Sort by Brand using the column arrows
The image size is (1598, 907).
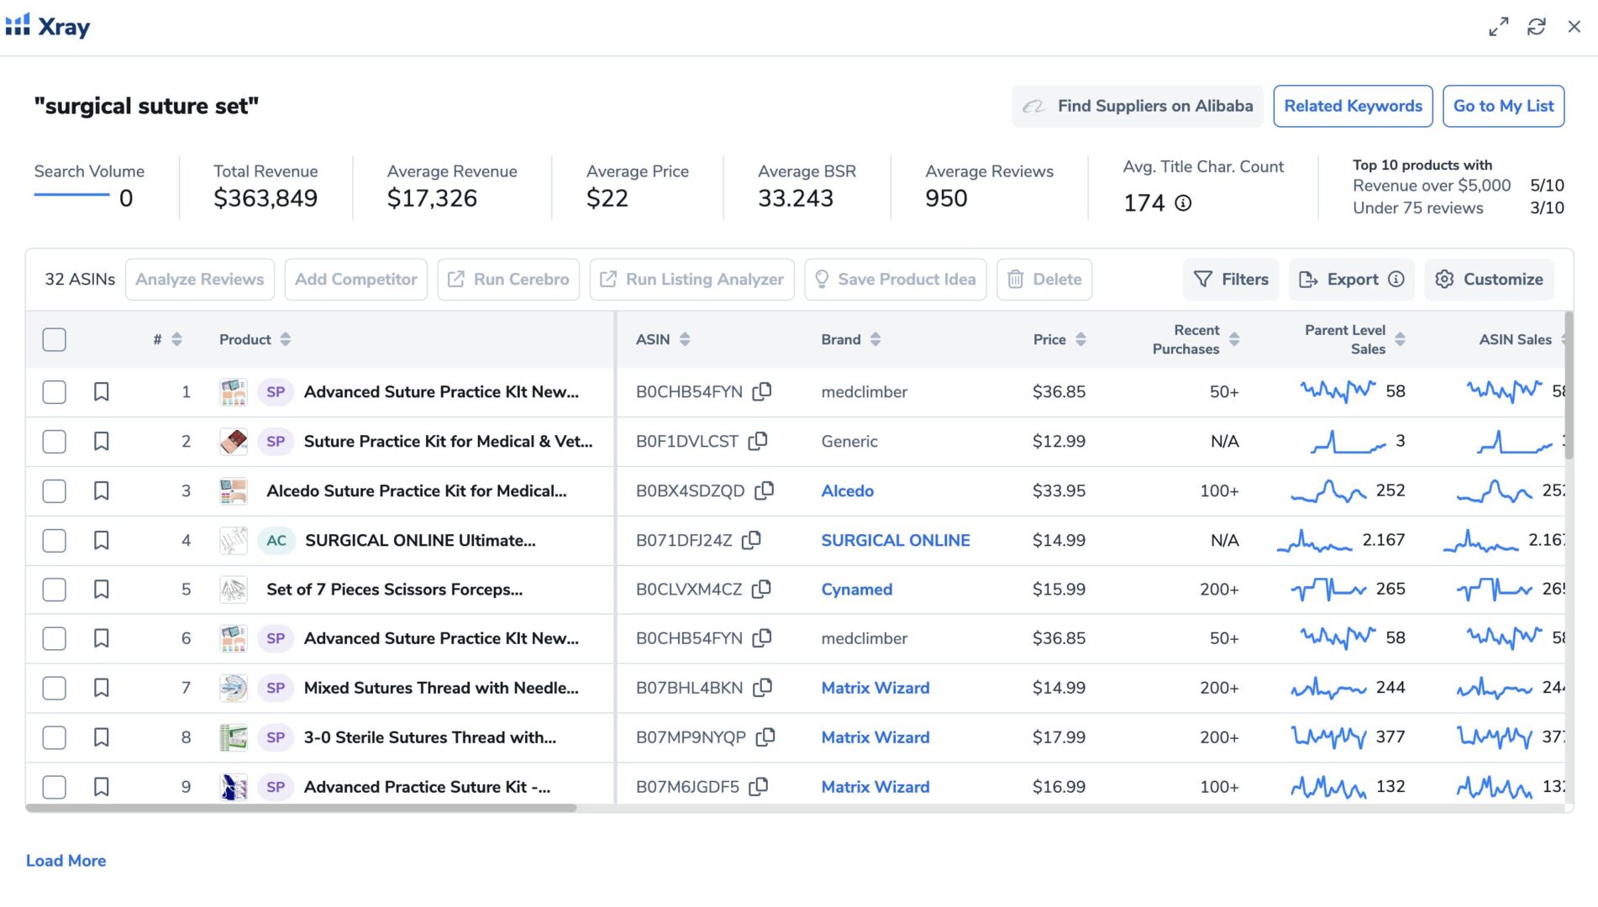pyautogui.click(x=875, y=339)
